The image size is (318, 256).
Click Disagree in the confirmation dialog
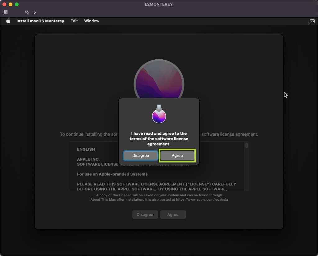(x=141, y=156)
